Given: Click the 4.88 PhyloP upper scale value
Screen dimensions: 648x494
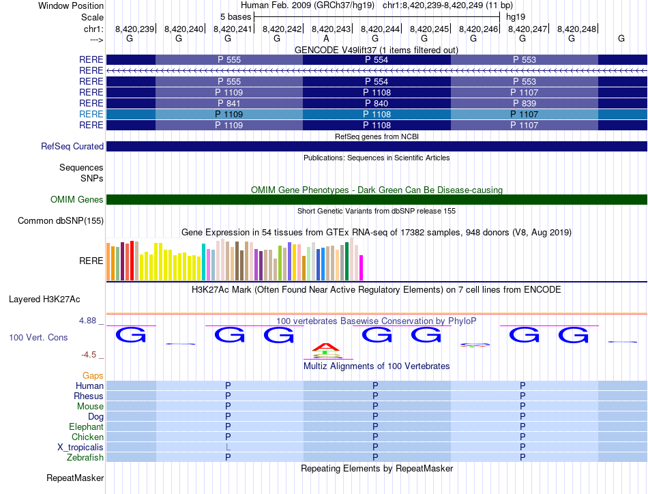Looking at the screenshot, I should [x=87, y=321].
